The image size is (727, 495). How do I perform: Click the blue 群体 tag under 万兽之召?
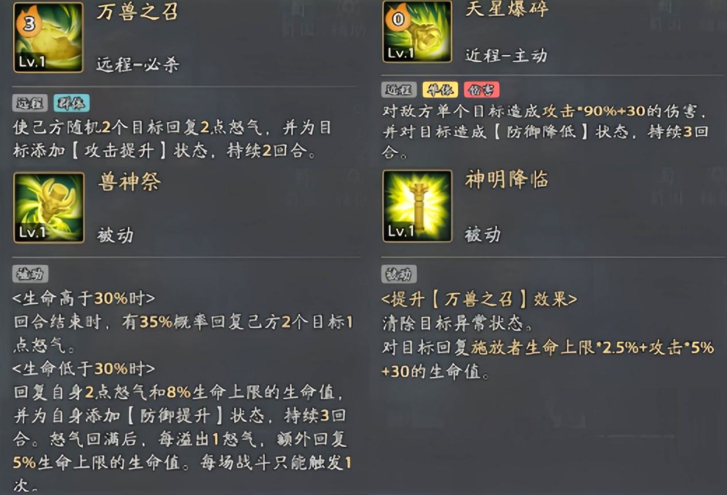click(x=72, y=103)
